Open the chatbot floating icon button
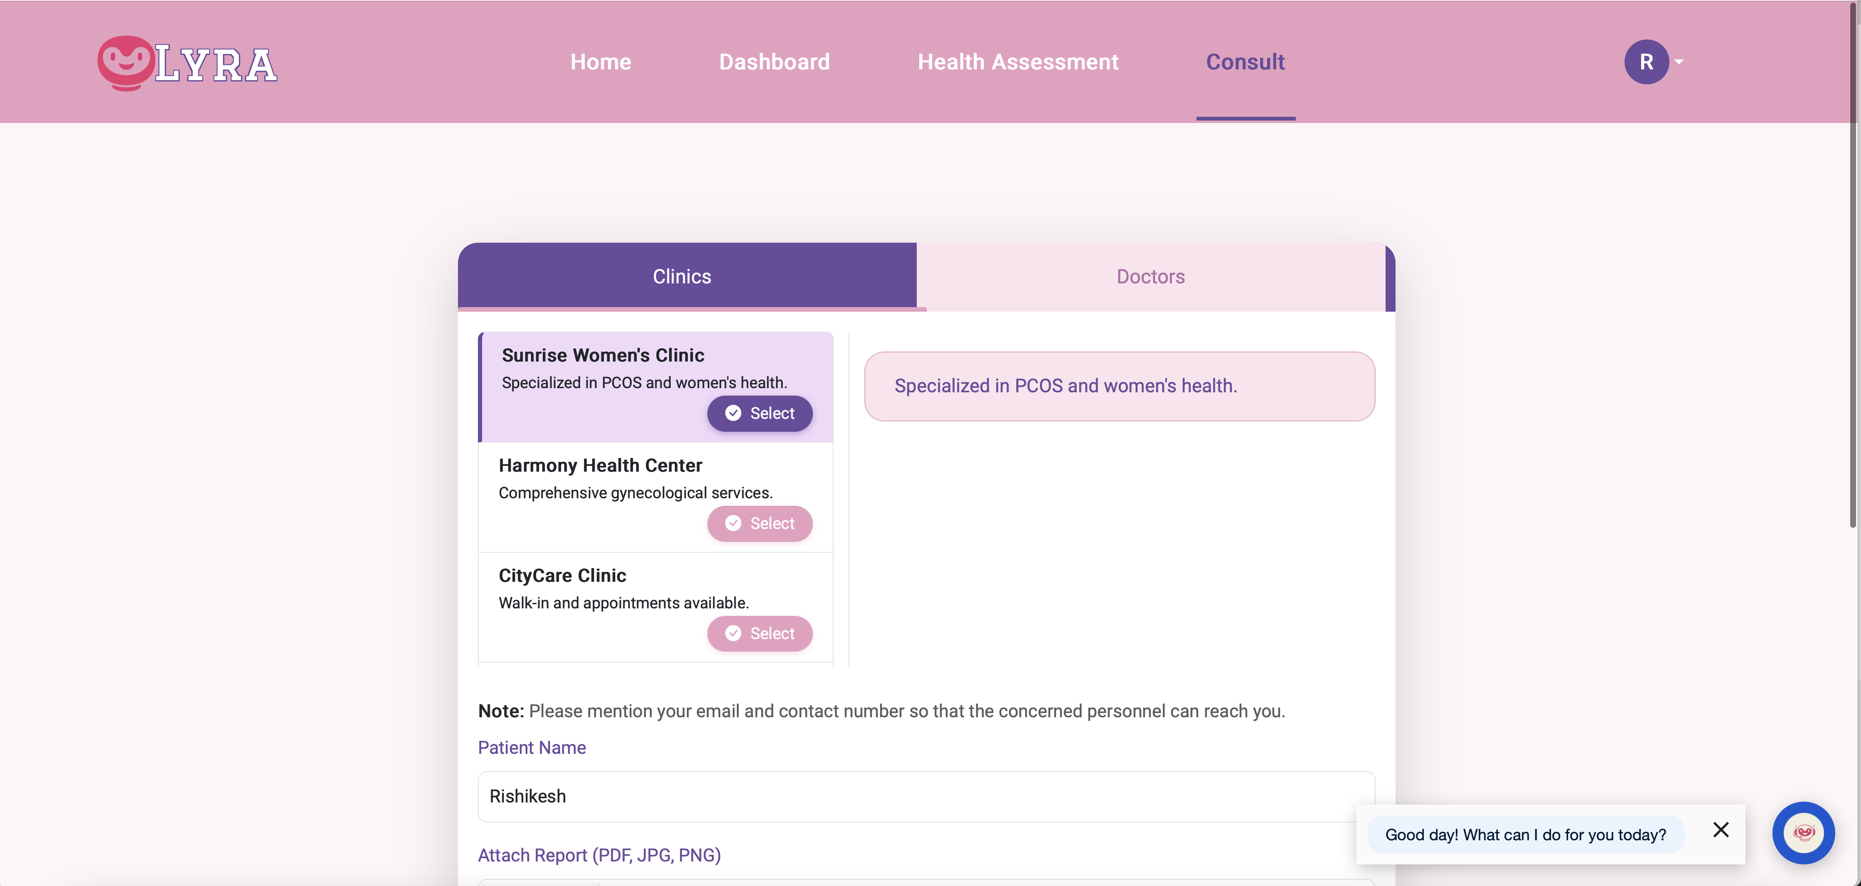The height and width of the screenshot is (886, 1861). click(x=1803, y=832)
